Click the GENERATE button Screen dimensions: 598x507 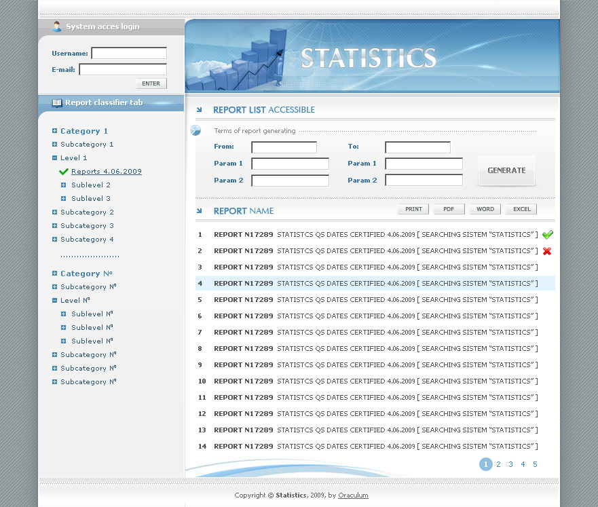point(506,170)
